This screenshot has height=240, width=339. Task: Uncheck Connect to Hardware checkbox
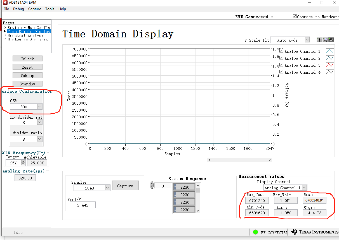pyautogui.click(x=295, y=16)
